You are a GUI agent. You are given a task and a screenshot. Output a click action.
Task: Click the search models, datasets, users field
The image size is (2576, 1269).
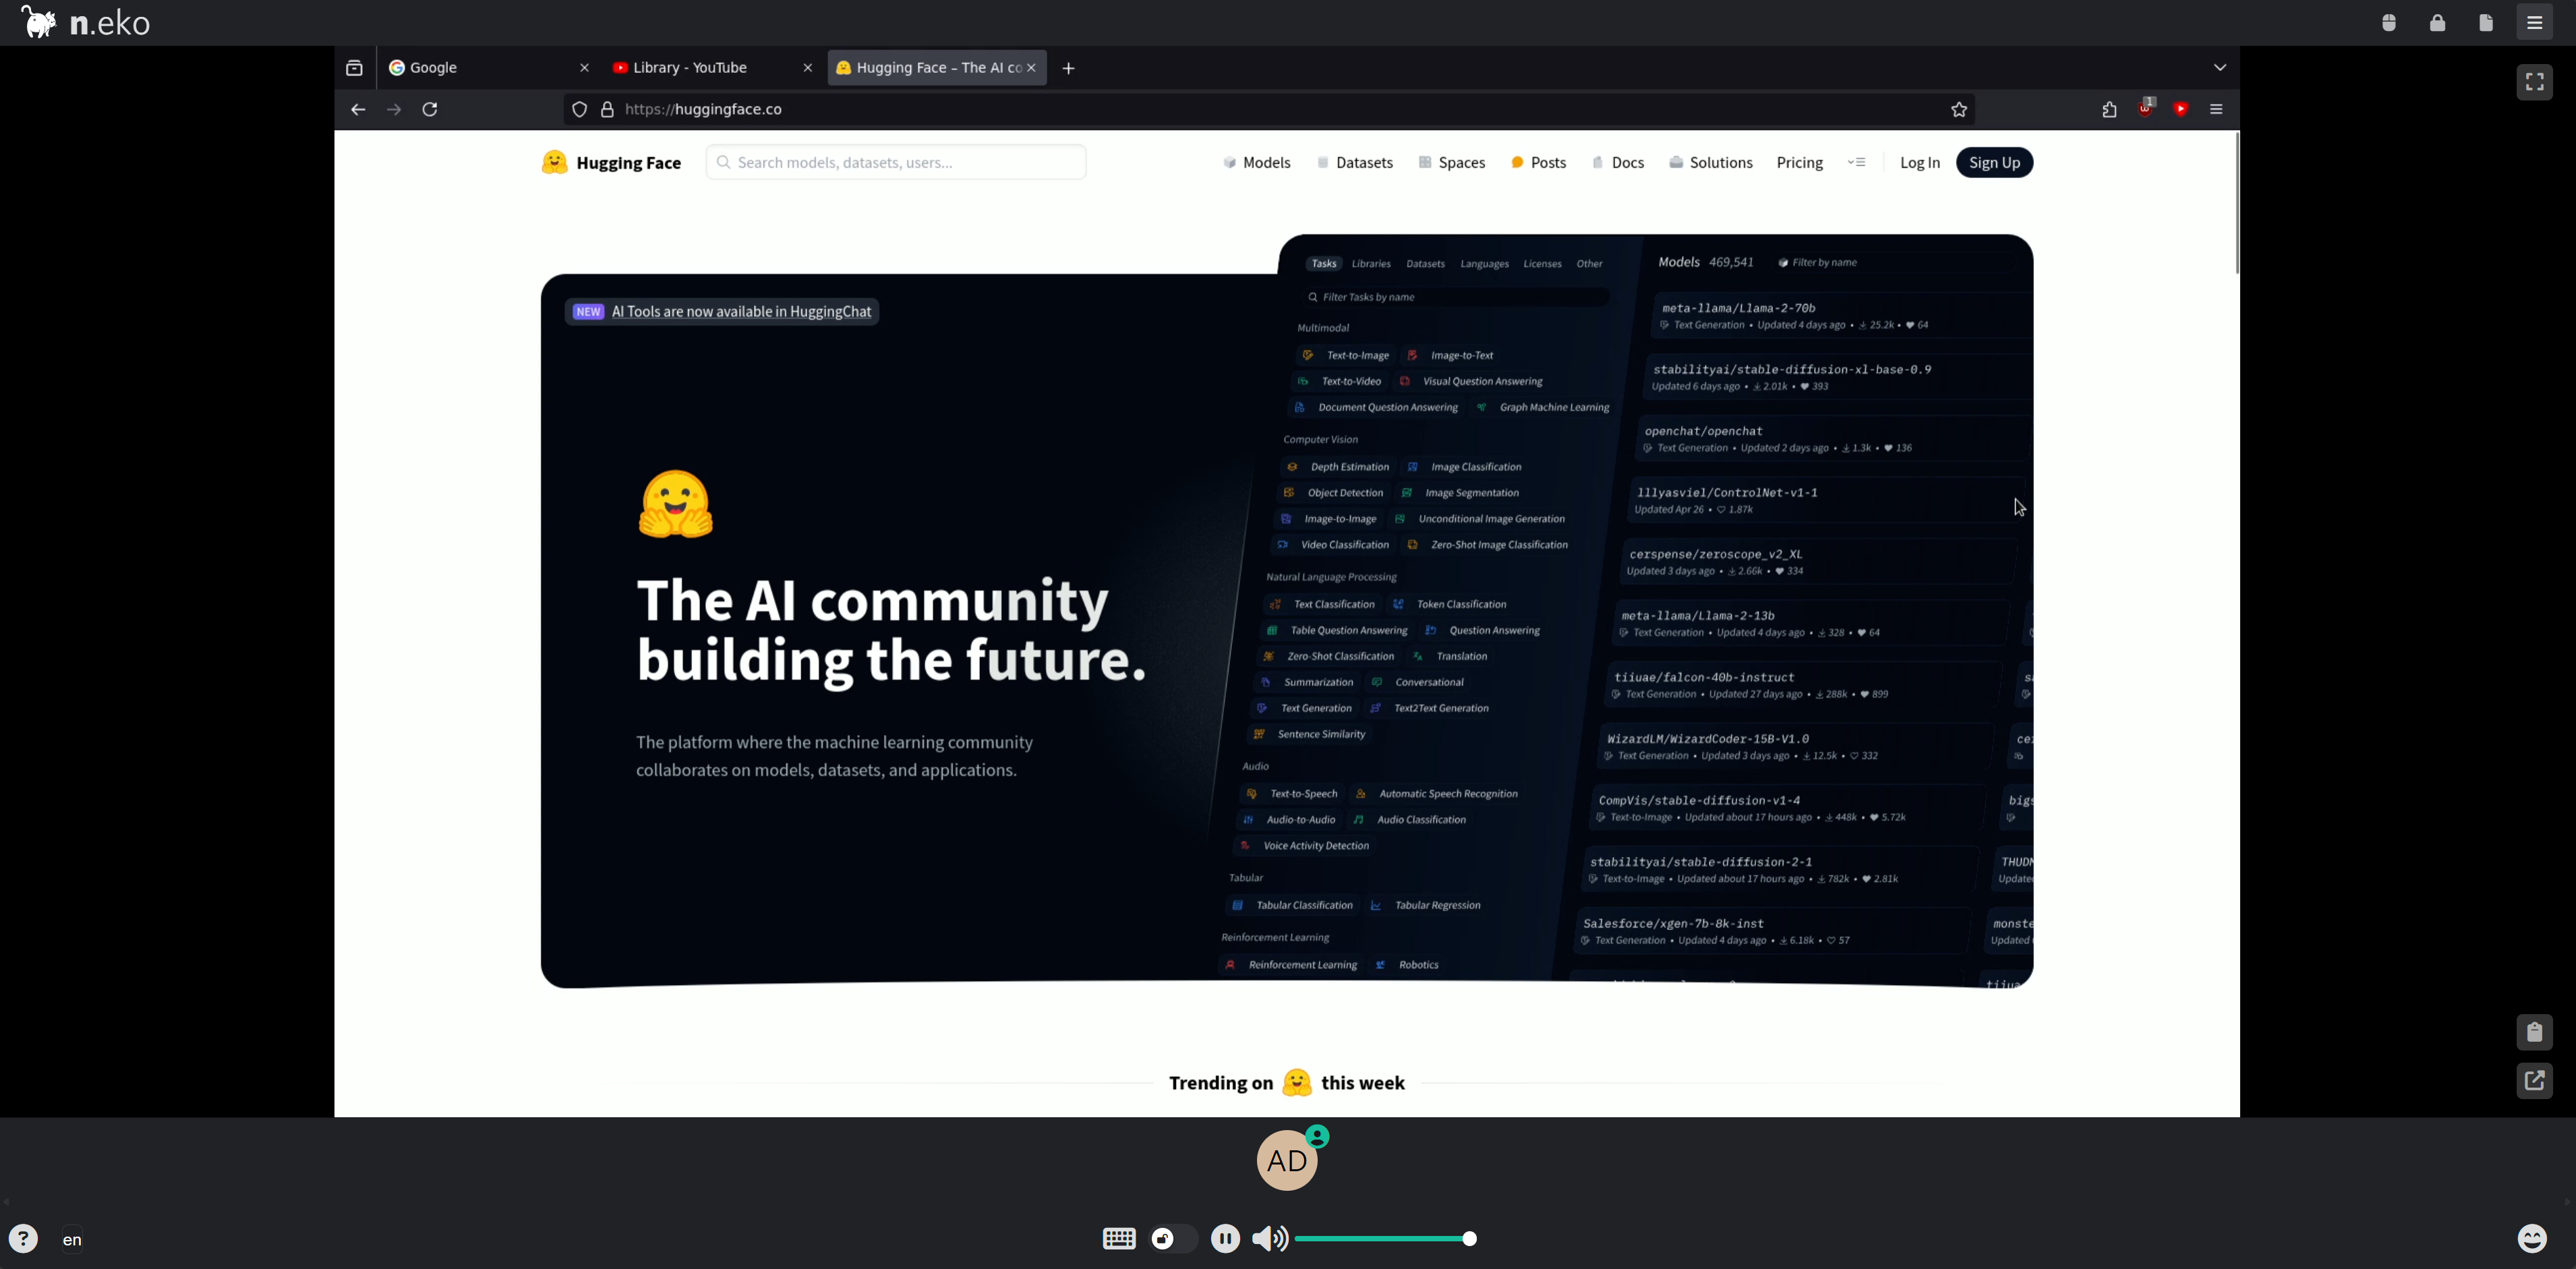click(x=896, y=163)
